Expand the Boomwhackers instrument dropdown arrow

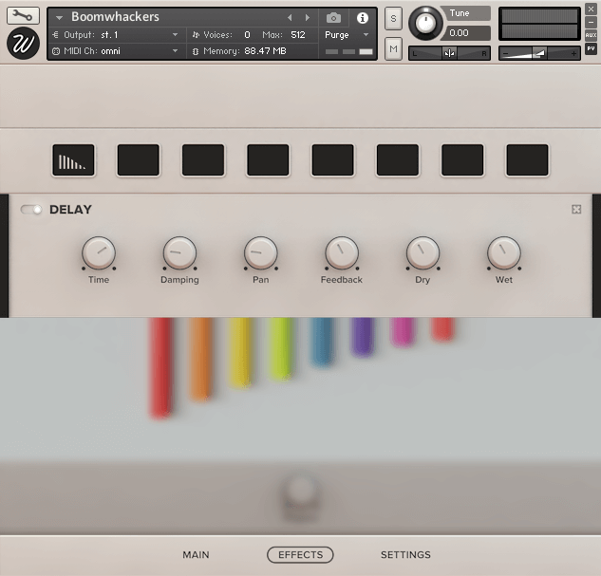click(59, 18)
